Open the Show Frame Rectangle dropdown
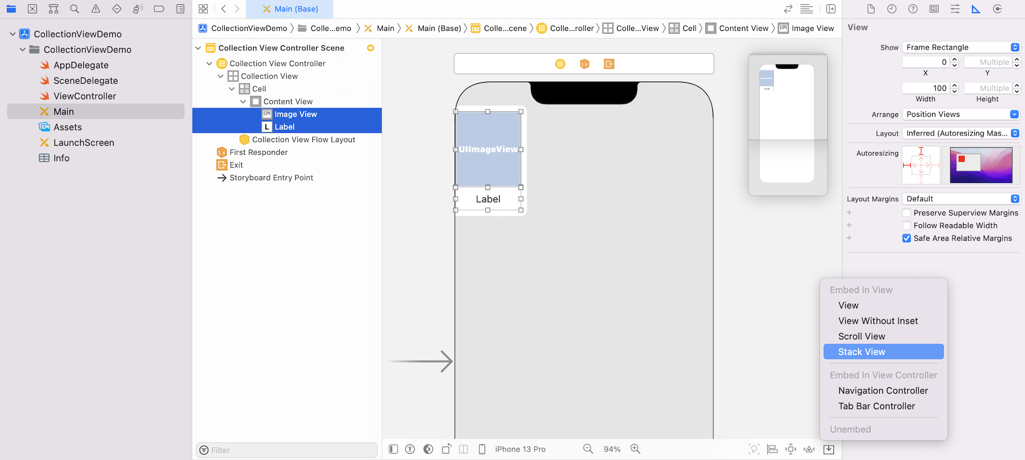Viewport: 1025px width, 460px height. pyautogui.click(x=960, y=47)
